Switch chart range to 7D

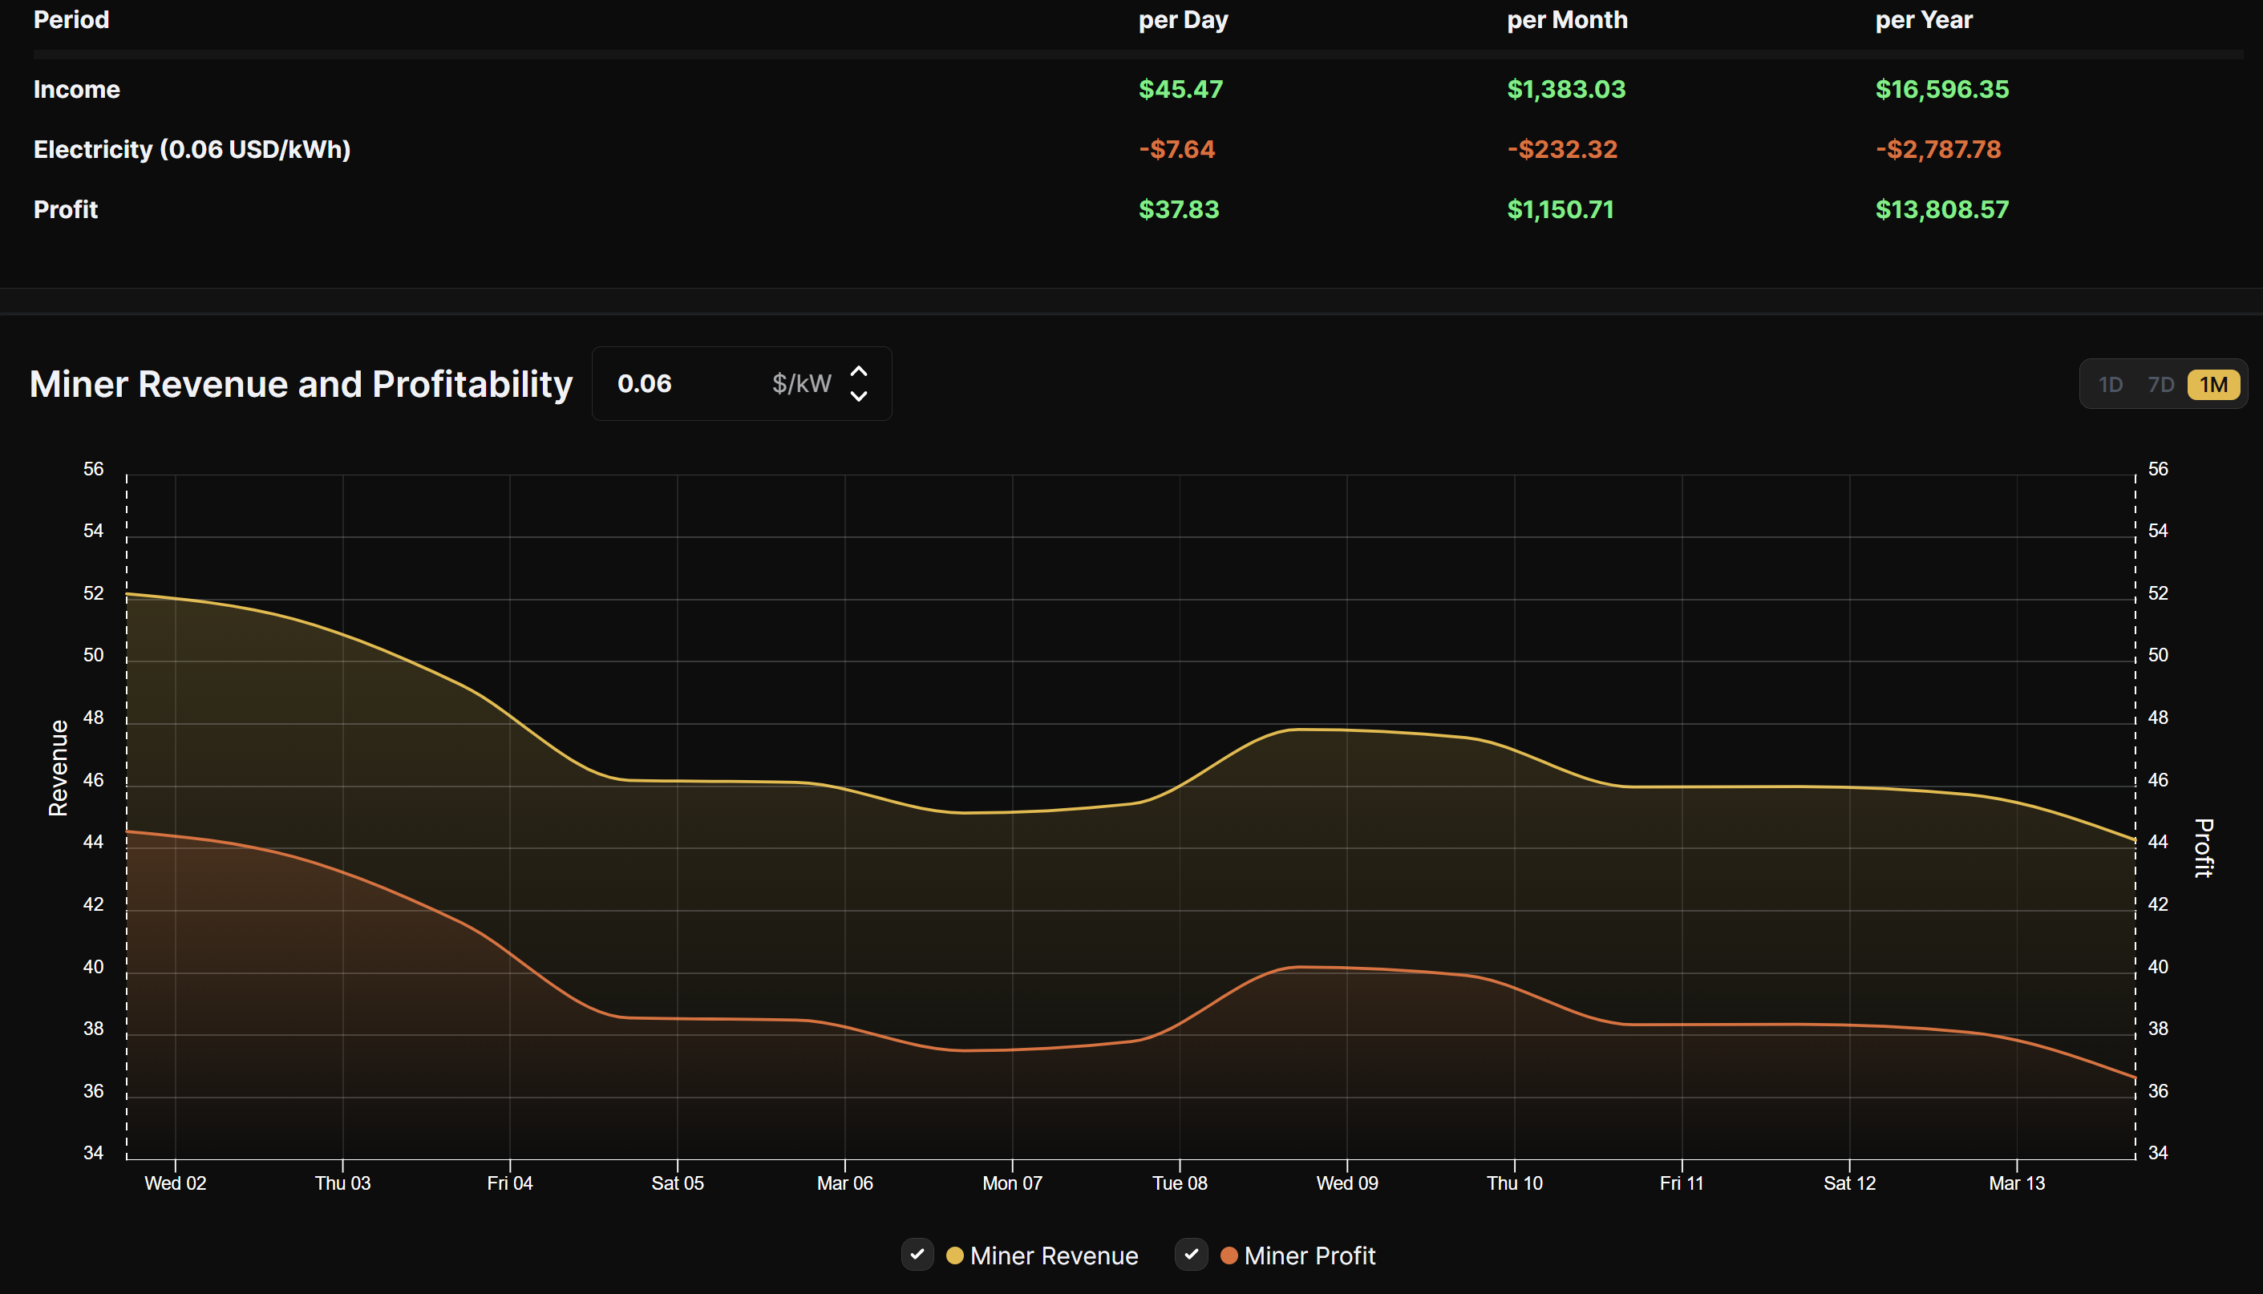click(x=2160, y=385)
